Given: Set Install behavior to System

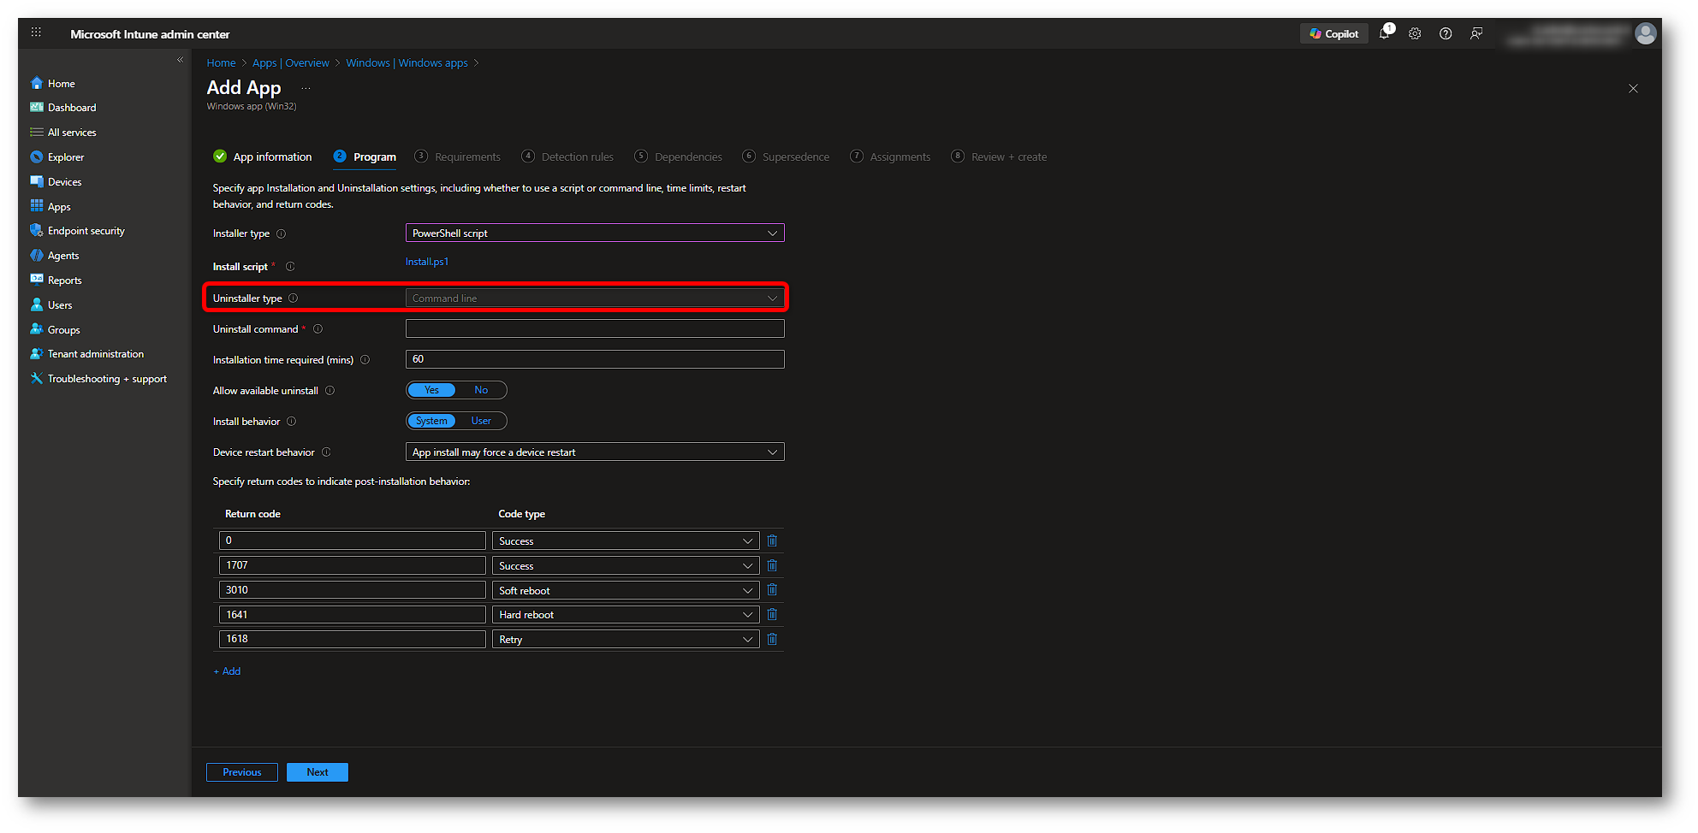Looking at the screenshot, I should pos(431,421).
